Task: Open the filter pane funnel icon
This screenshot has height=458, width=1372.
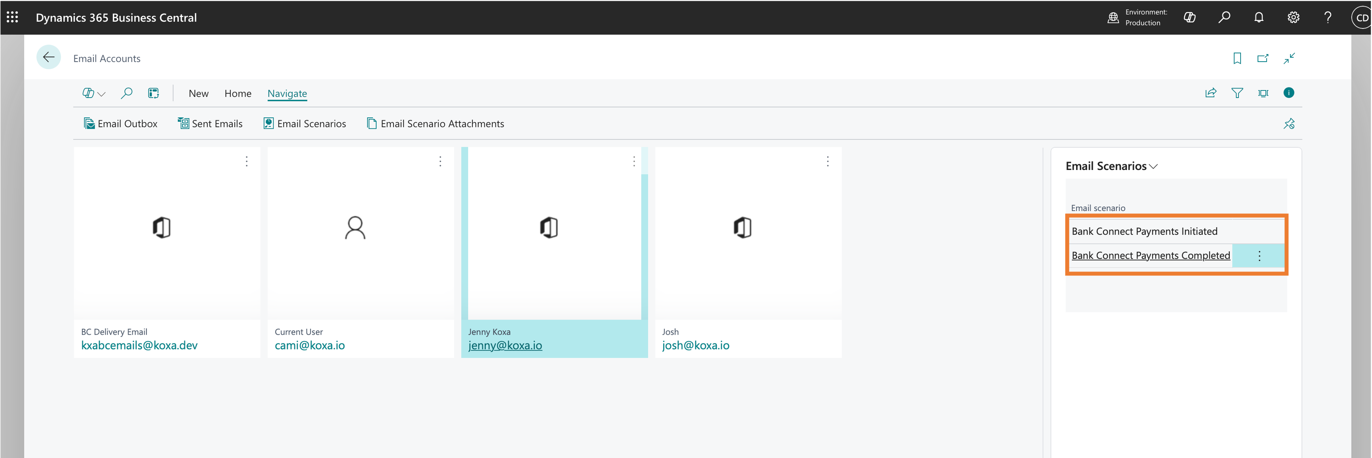Action: click(1237, 93)
